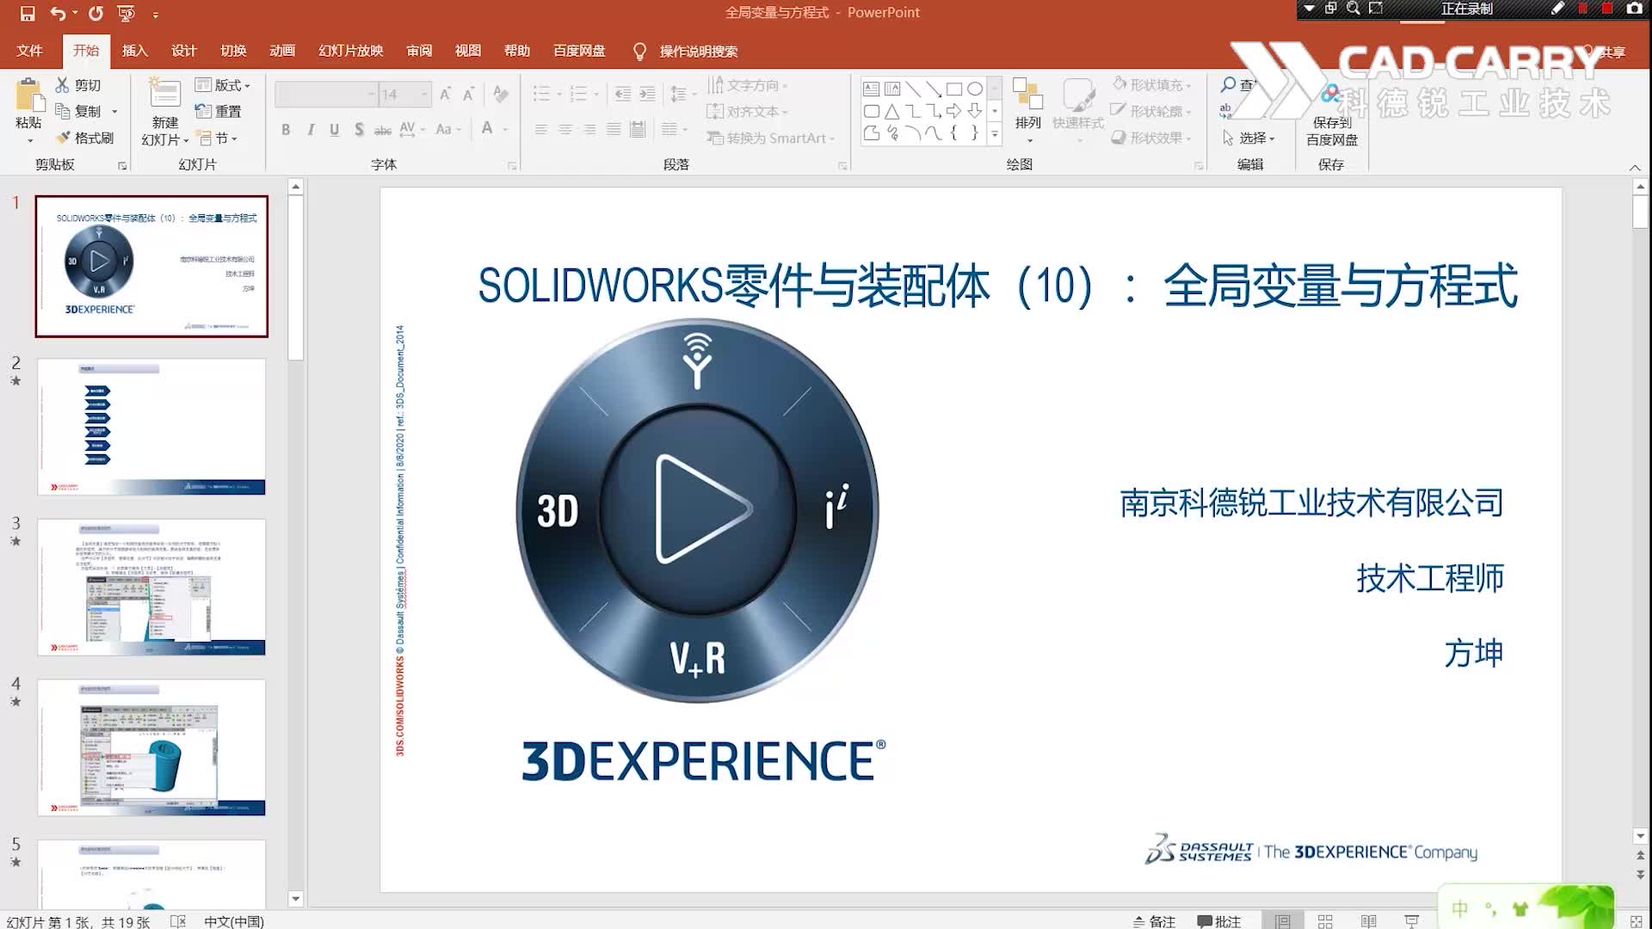Insert the oval shape from the gallery
This screenshot has height=929, width=1652.
(975, 89)
